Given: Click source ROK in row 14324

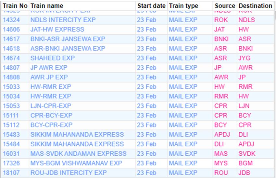Looking at the screenshot, I should point(221,20).
